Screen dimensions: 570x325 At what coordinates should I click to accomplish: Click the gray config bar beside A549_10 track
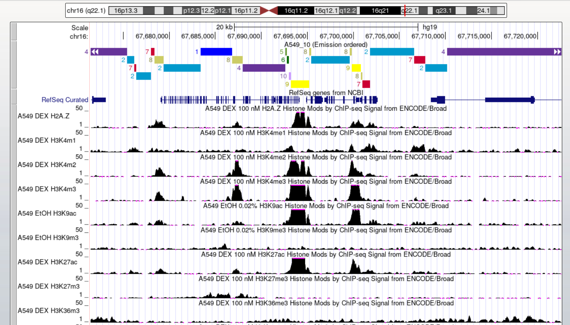[x=14, y=65]
